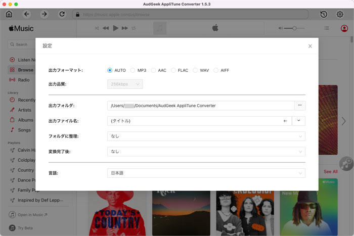Go to the home page icon
Screen dimensions: 354x236
pyautogui.click(x=9, y=14)
